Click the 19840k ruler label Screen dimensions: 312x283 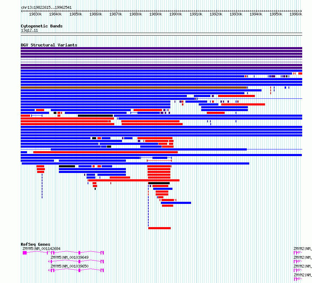coord(55,14)
